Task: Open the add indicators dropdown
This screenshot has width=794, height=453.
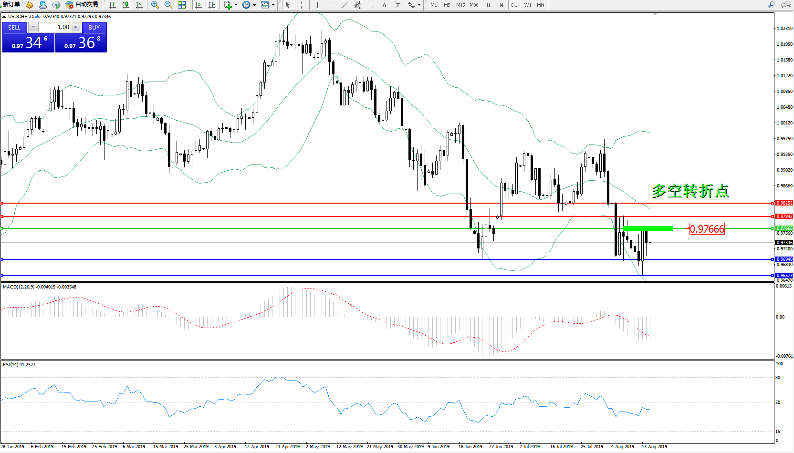Action: (x=230, y=5)
